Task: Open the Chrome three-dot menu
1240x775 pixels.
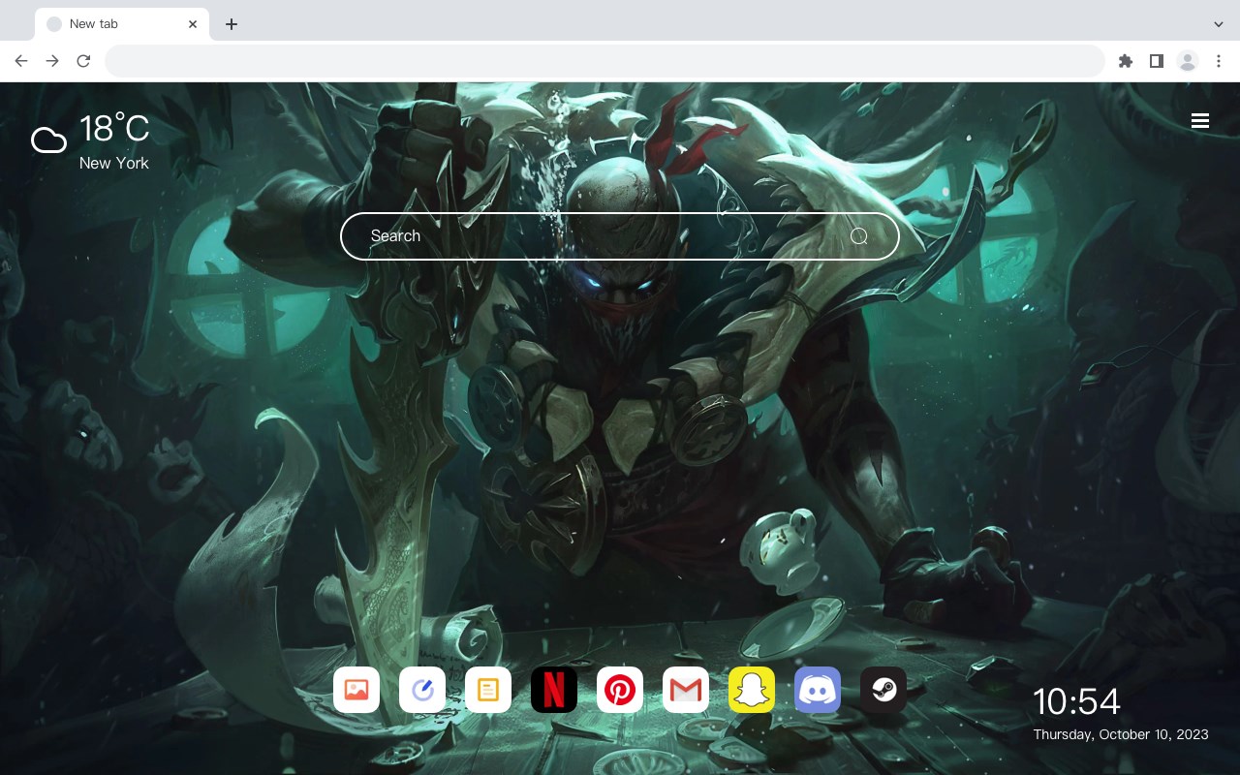Action: (1219, 61)
